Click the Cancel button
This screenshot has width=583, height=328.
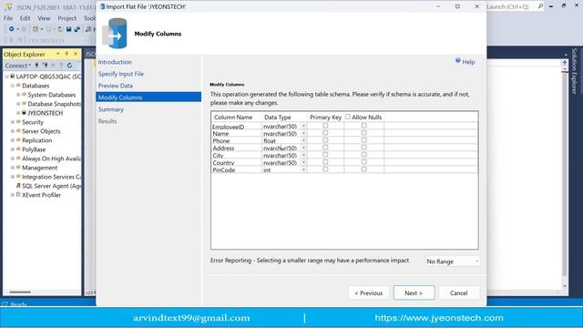coord(459,292)
